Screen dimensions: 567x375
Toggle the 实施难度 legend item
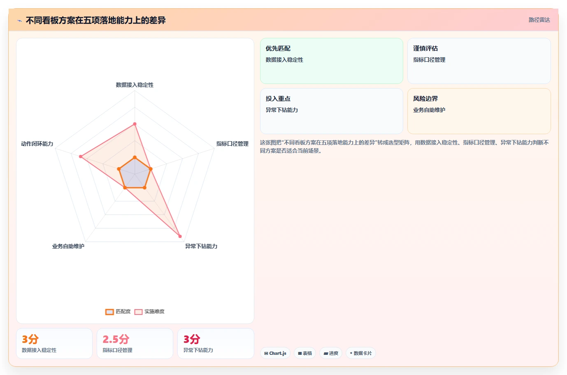pos(149,312)
